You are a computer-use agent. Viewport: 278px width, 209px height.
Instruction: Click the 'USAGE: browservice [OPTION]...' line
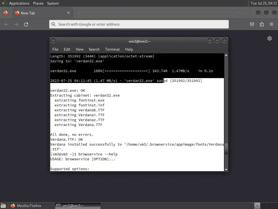(x=83, y=159)
